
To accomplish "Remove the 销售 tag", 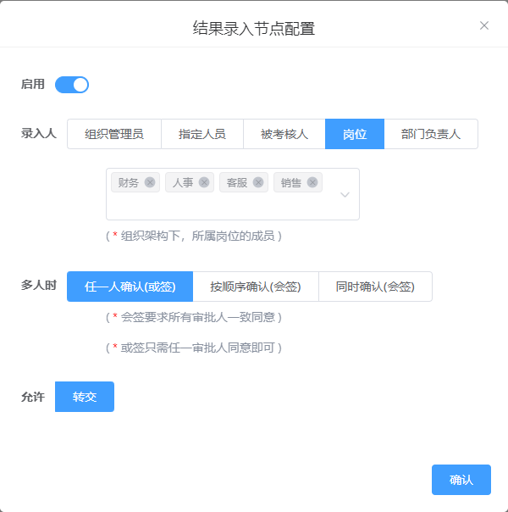I will 312,182.
